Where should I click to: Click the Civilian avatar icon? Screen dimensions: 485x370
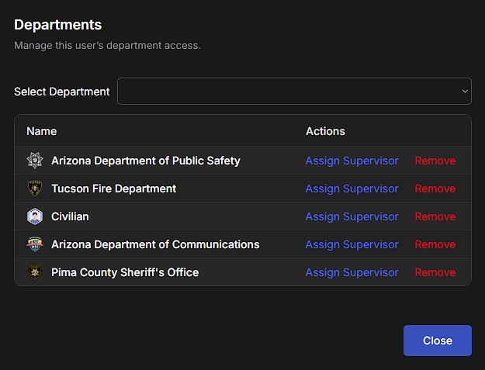(x=34, y=216)
